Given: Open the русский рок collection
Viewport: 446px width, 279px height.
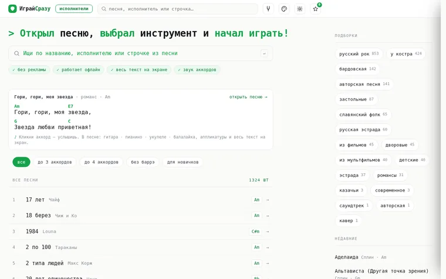Looking at the screenshot, I should [x=359, y=54].
